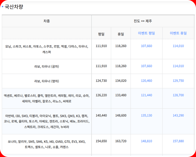Image resolution: width=196 pixels, height=157 pixels.
Task: Click event weekday fare for 라보 (공차)
Action: point(146,66)
